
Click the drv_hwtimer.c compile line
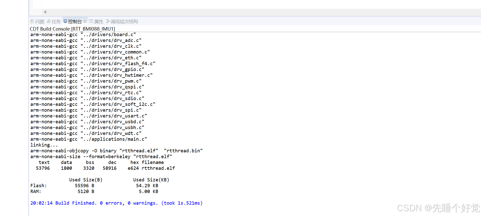[x=91, y=75]
